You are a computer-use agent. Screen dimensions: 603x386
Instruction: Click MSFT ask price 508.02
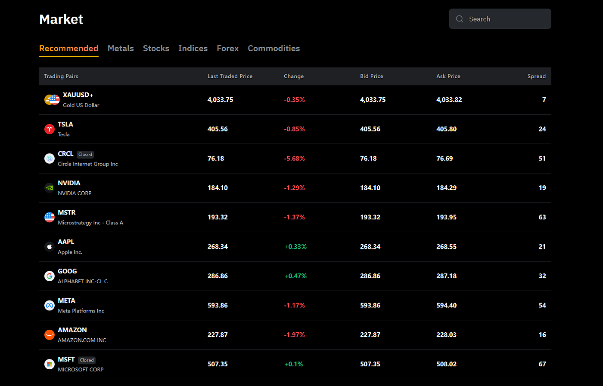pyautogui.click(x=447, y=364)
